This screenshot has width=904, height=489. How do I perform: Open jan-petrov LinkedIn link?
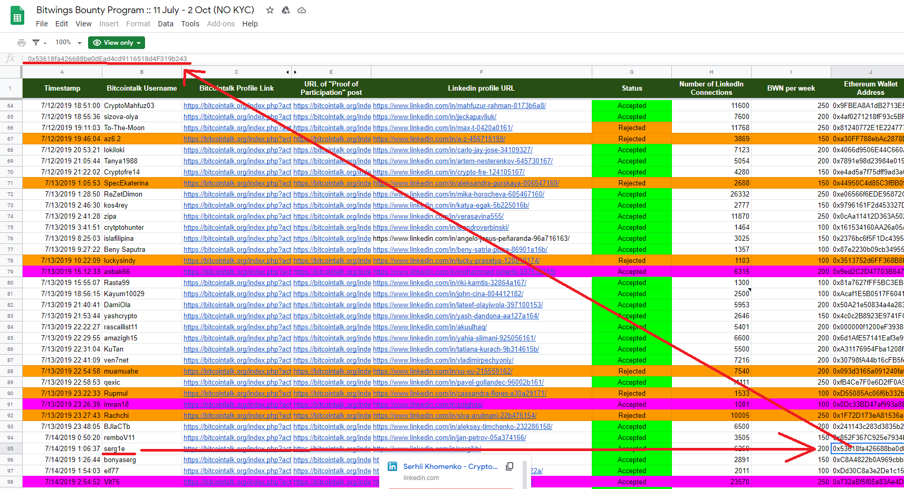[449, 437]
